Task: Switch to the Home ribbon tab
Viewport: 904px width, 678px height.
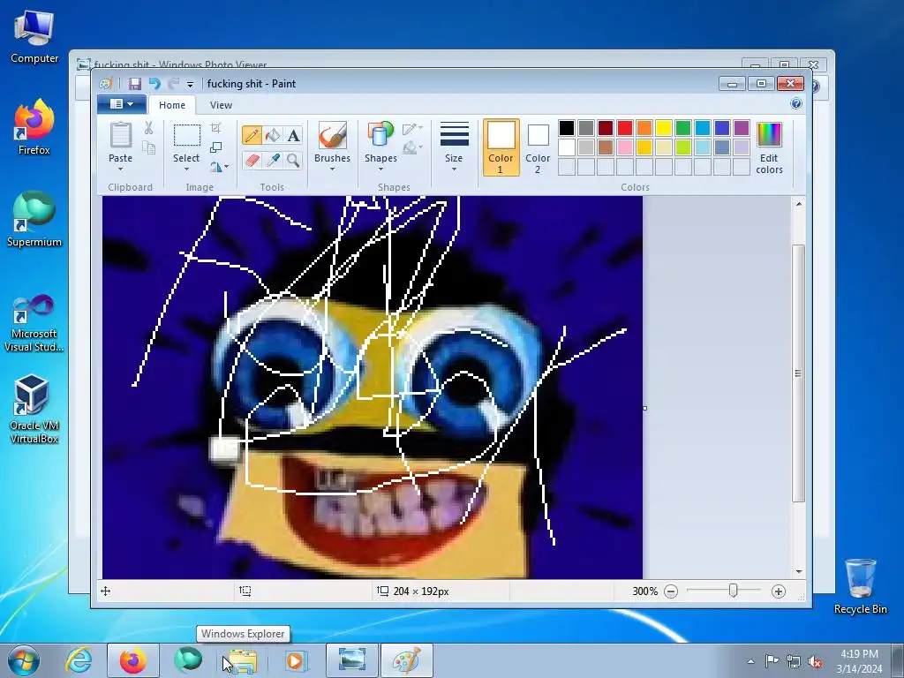Action: [x=172, y=105]
